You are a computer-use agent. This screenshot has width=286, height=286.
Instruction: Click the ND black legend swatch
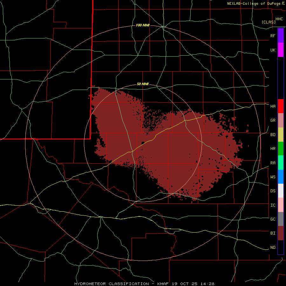point(281,247)
